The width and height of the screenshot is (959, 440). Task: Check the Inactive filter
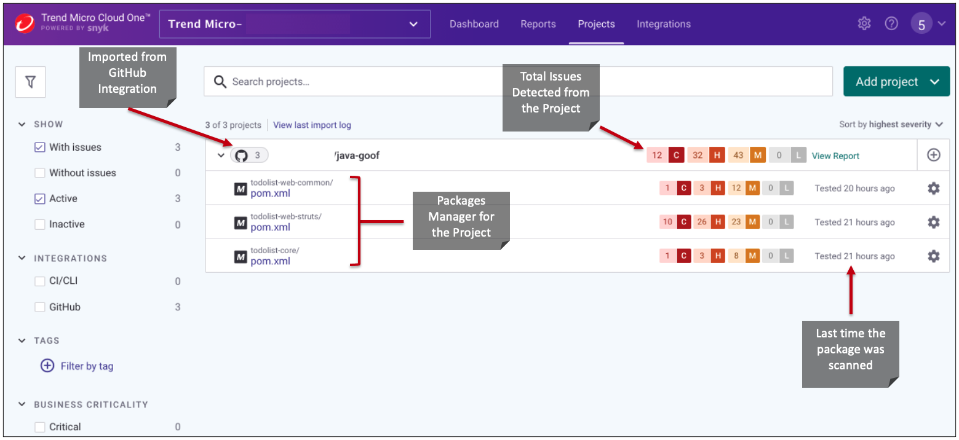pos(40,225)
